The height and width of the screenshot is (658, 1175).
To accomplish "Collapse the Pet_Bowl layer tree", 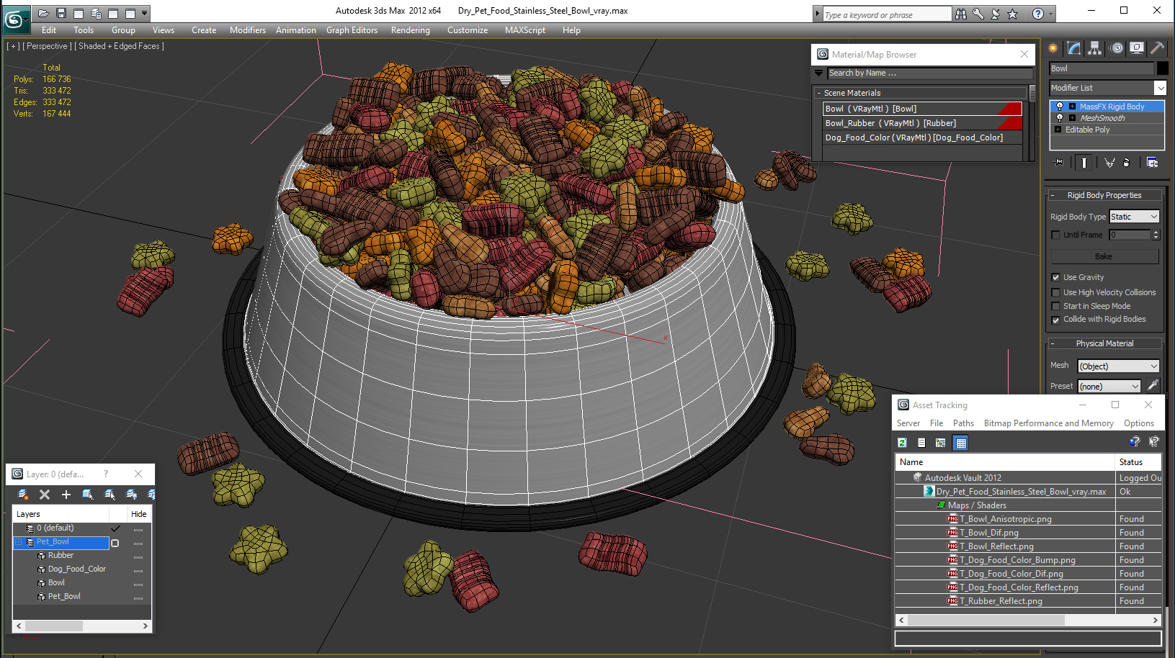I will (x=19, y=542).
